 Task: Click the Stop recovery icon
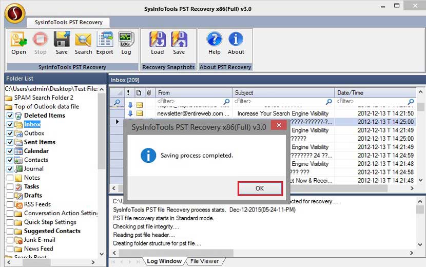coord(40,43)
